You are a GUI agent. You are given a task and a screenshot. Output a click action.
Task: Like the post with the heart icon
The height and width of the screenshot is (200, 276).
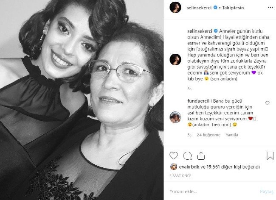pyautogui.click(x=174, y=156)
